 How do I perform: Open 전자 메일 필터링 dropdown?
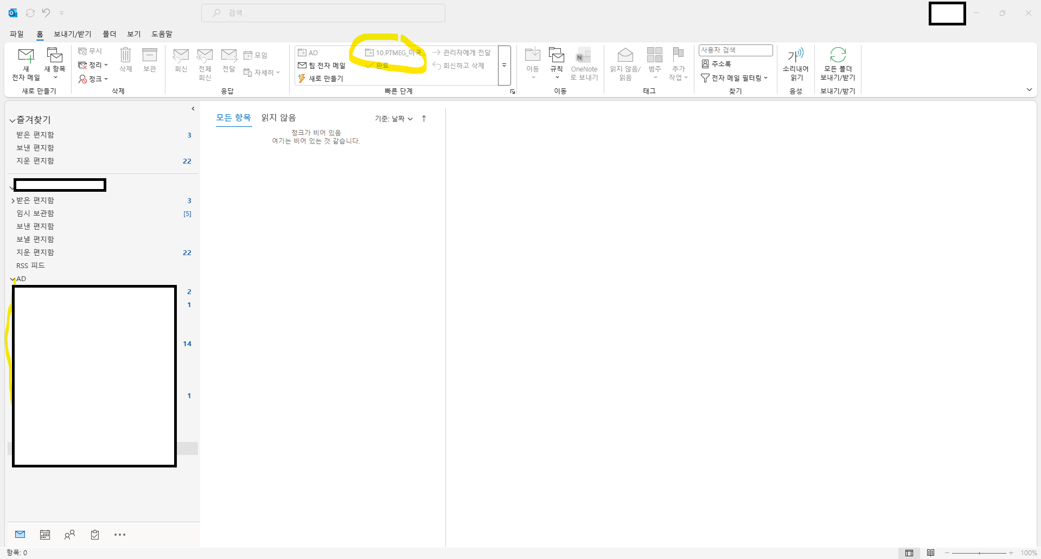coord(735,78)
